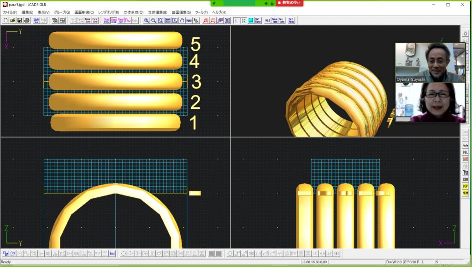Viewport: 472px width, 267px height.
Task: Click the Zoom In magnifier icon
Action: (147, 20)
